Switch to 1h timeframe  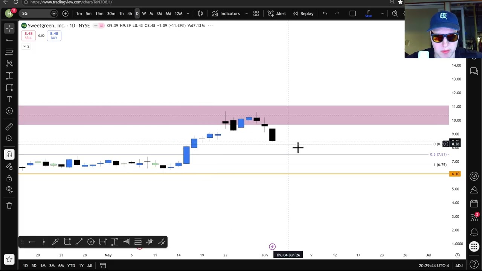pos(121,14)
